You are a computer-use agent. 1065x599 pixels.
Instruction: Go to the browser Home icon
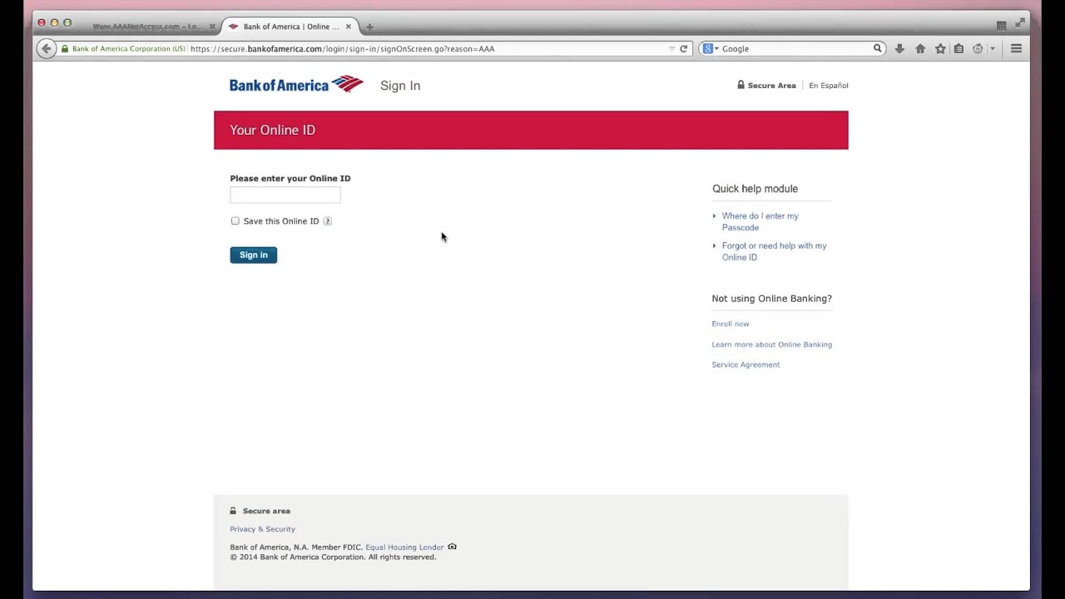pyautogui.click(x=920, y=49)
